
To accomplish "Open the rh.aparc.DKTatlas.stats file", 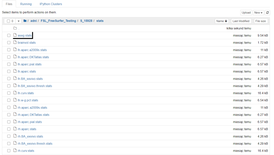I will pos(33,115).
